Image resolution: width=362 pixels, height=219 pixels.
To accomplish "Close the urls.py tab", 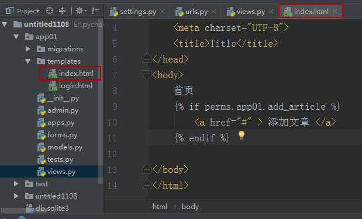I will point(214,12).
